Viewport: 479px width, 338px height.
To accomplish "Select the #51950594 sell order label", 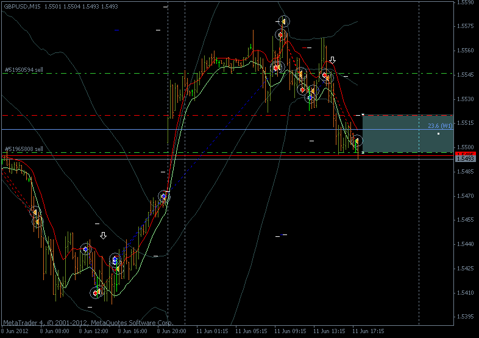I will click(24, 70).
